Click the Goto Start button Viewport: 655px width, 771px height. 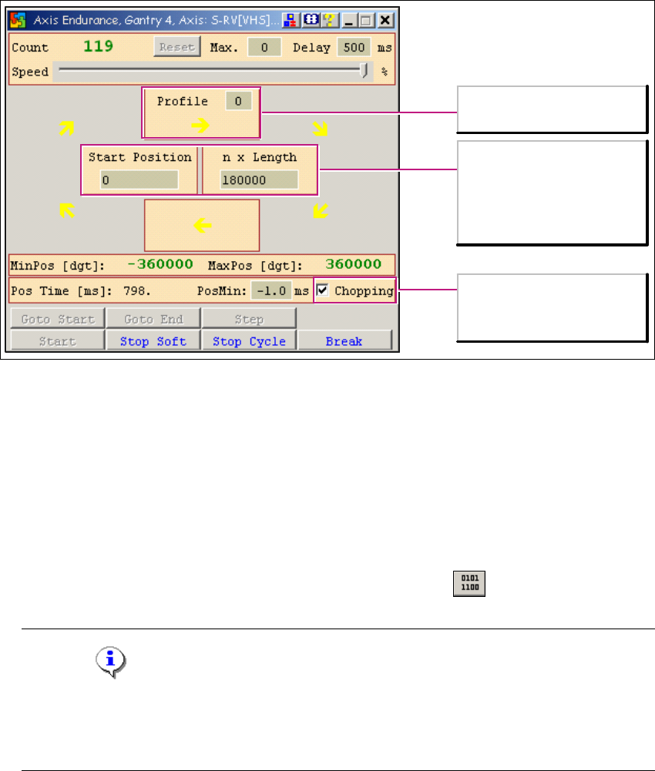(58, 319)
